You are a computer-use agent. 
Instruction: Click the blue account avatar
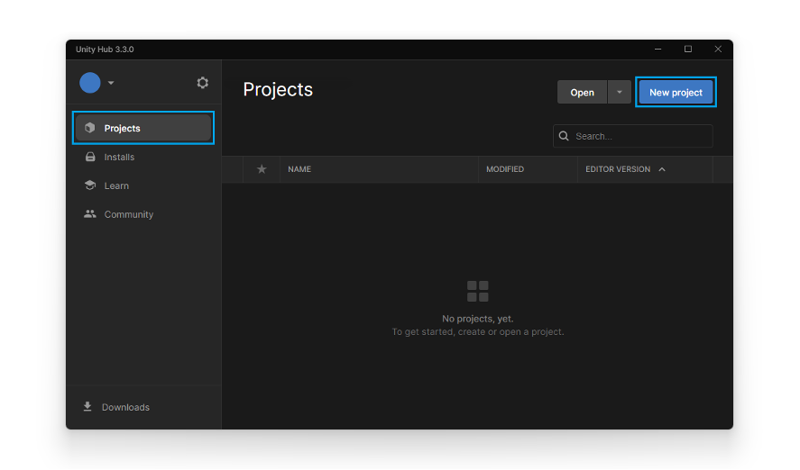[90, 83]
